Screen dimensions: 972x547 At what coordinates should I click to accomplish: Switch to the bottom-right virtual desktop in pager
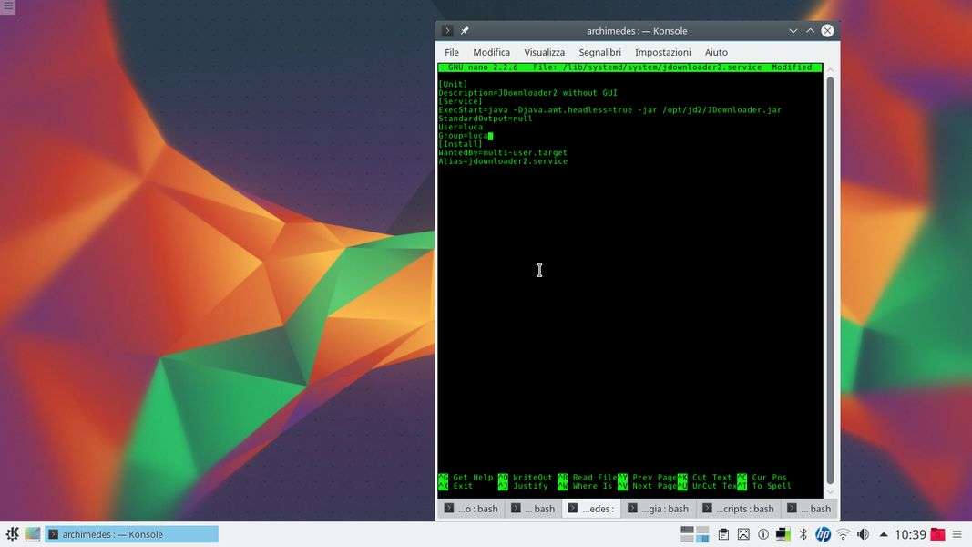[x=703, y=539]
